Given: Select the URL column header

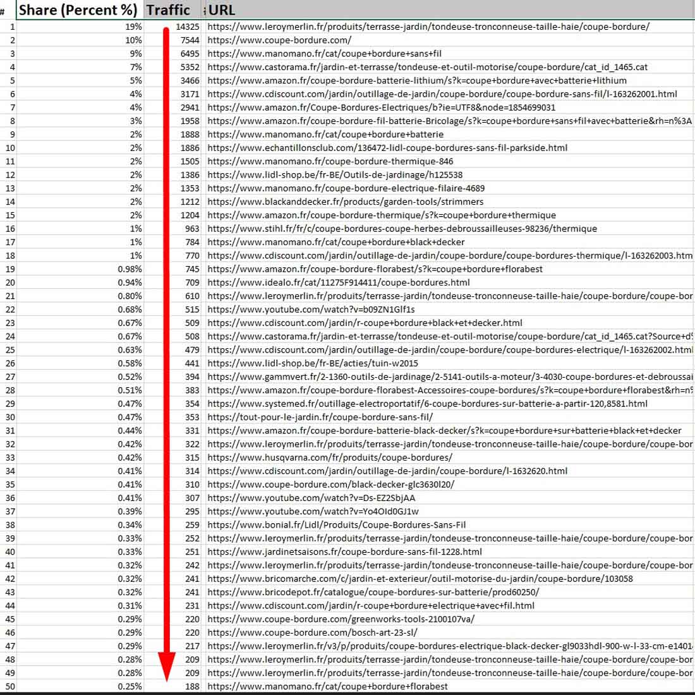Looking at the screenshot, I should coord(222,10).
